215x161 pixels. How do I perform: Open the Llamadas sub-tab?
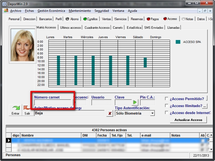coord(173,28)
